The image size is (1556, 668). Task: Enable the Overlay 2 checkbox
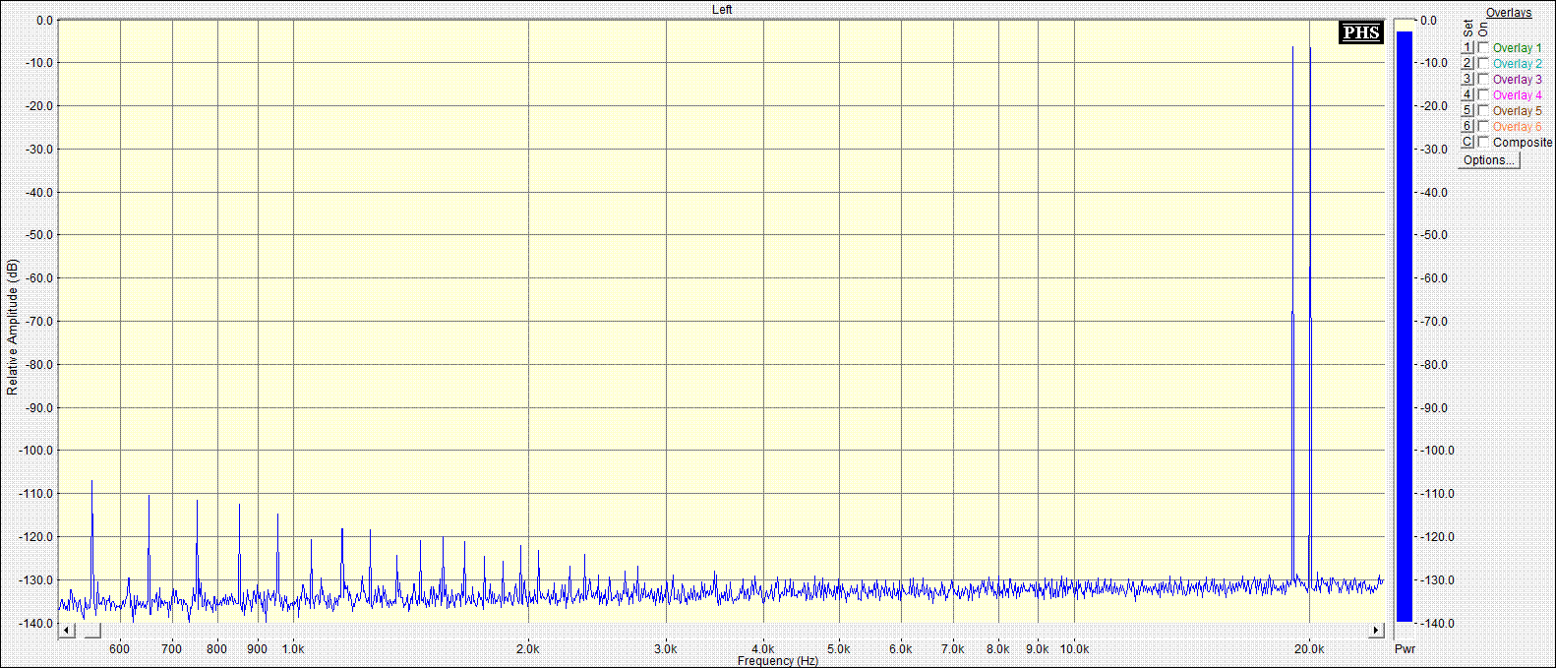pos(1483,63)
